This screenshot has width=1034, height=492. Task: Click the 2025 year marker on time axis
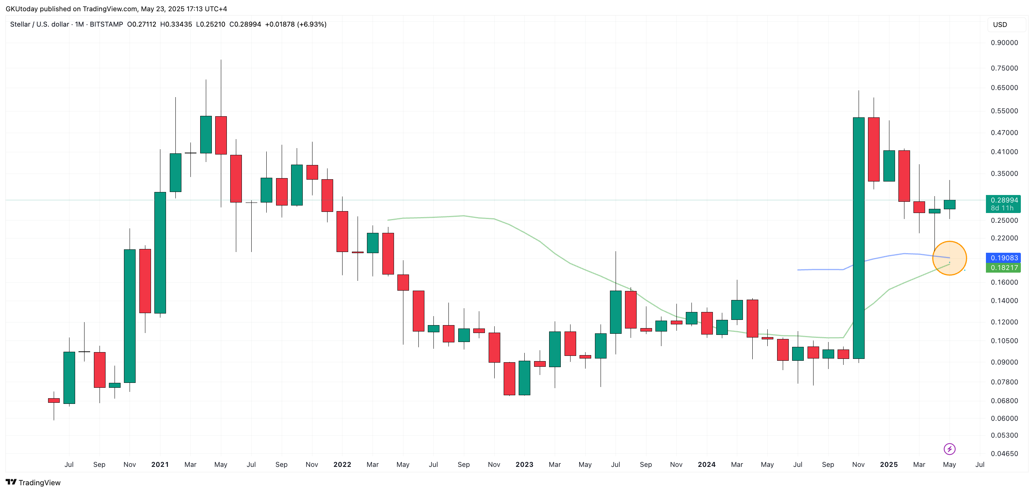pyautogui.click(x=889, y=464)
